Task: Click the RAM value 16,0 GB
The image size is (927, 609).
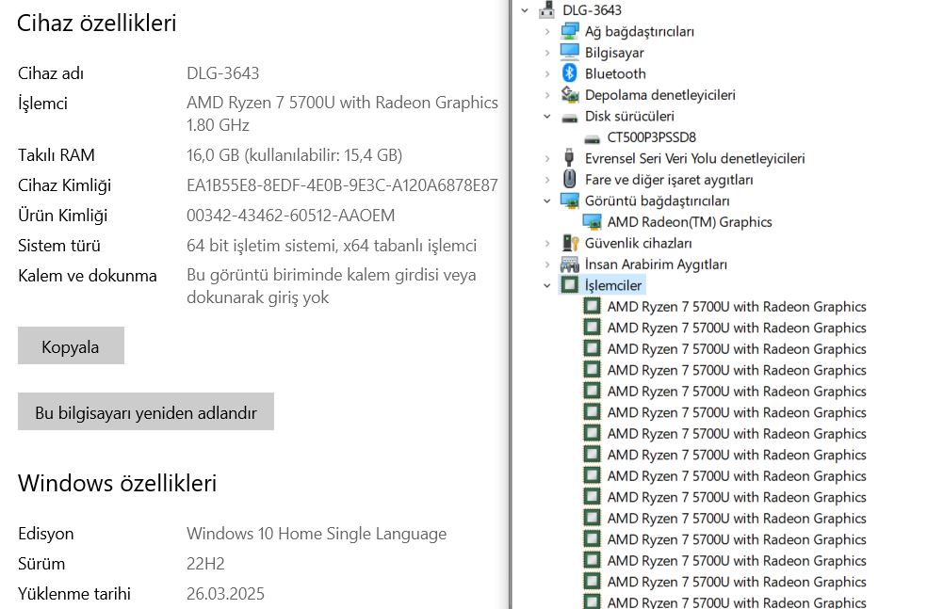Action: point(295,155)
